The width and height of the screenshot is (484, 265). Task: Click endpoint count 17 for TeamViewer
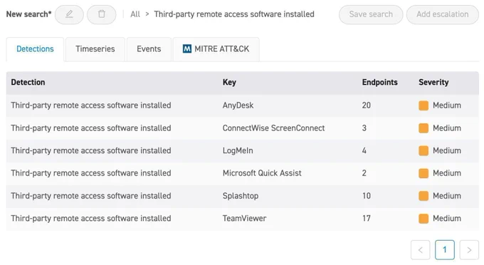367,219
